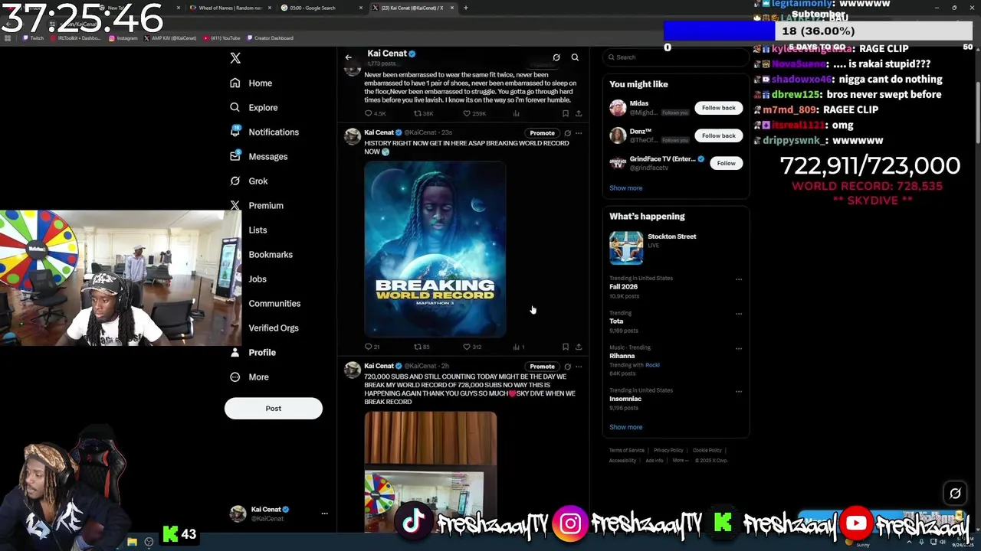Expand the More menu in sidebar
This screenshot has height=551, width=981.
click(248, 377)
